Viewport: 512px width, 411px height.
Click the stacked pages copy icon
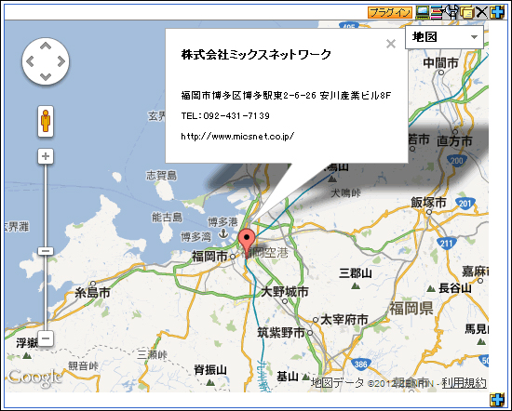point(467,12)
